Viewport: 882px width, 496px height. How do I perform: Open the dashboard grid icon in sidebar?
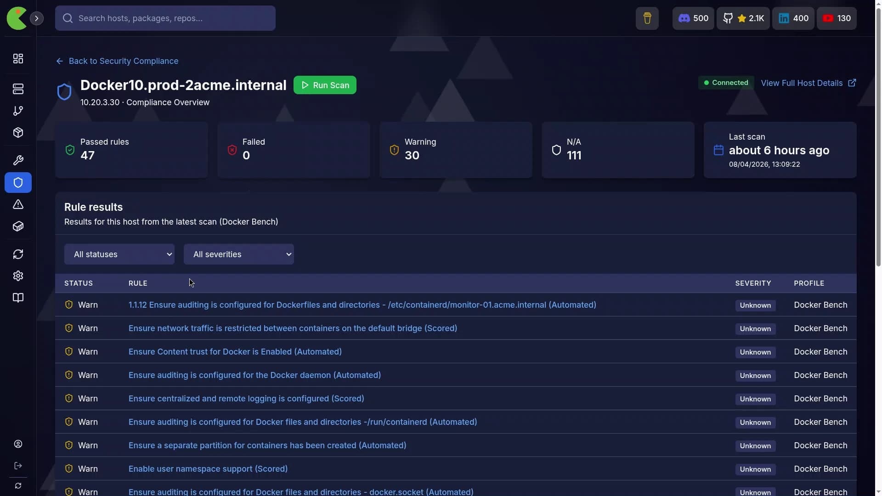(x=18, y=59)
